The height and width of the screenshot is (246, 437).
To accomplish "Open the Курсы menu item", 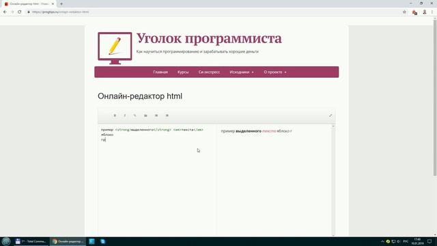I will (183, 72).
